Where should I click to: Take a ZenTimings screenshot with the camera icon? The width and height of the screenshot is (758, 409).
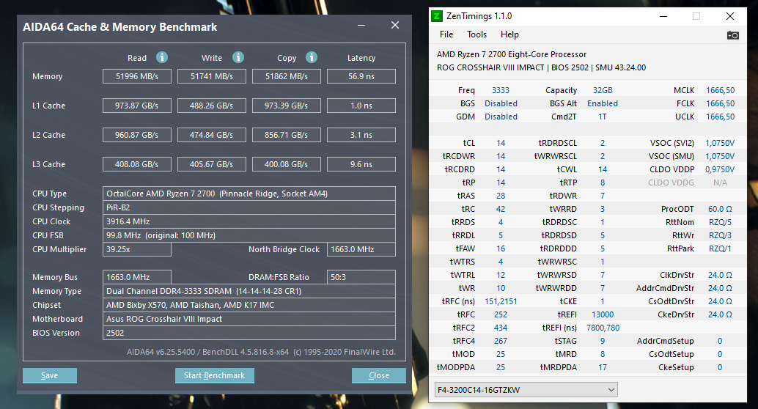[733, 34]
